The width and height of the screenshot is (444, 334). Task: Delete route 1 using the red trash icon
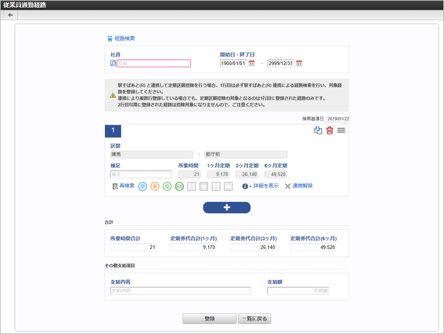click(x=330, y=131)
